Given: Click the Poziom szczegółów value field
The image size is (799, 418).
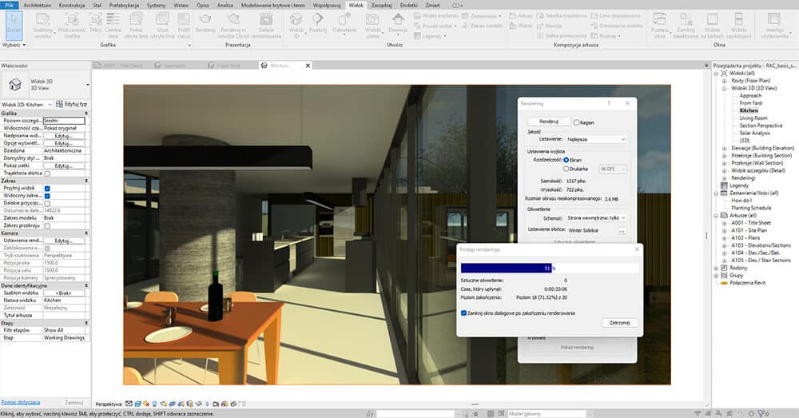Looking at the screenshot, I should tap(64, 121).
